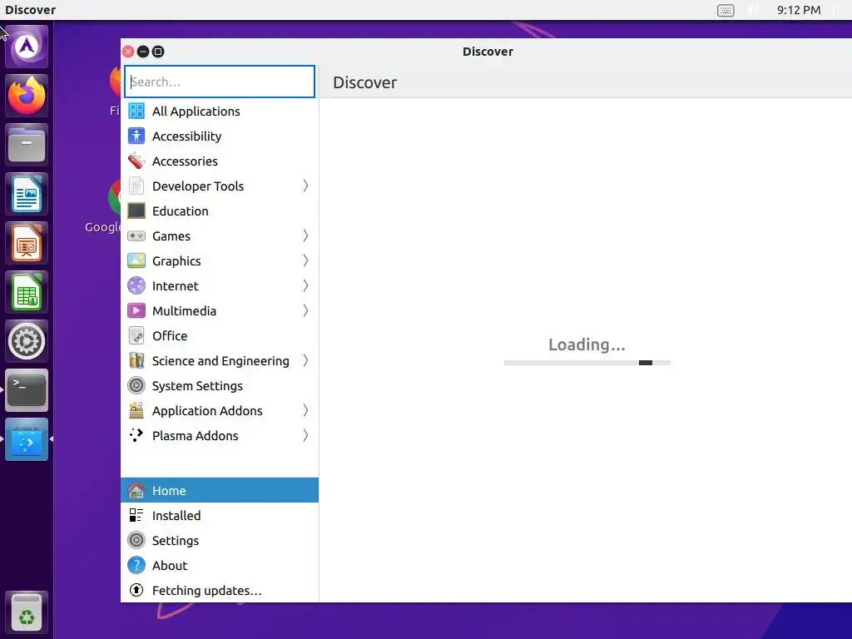Select the Games category label
This screenshot has height=639, width=852.
[x=171, y=236]
